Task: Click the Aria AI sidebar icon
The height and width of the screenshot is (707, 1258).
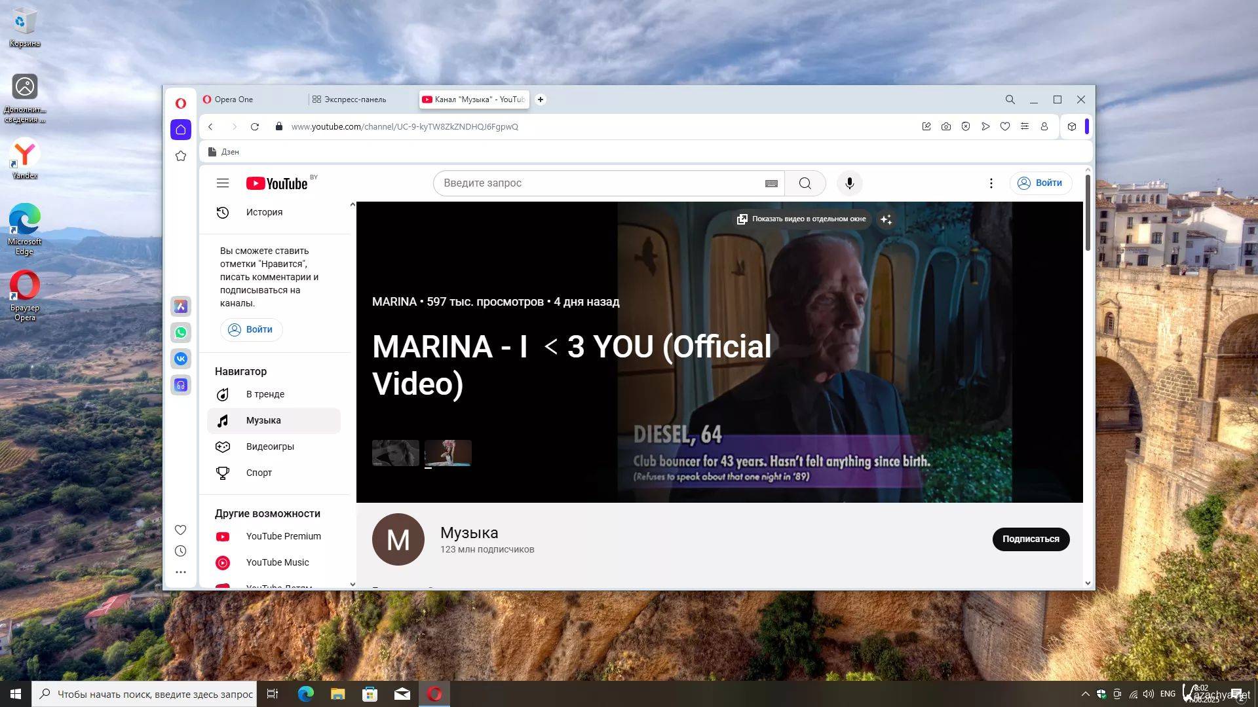Action: [x=181, y=306]
